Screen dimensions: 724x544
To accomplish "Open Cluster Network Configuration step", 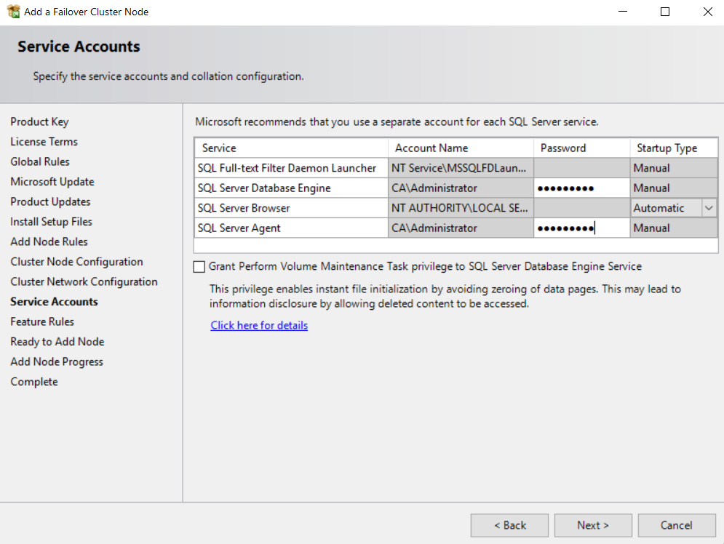I will [84, 281].
